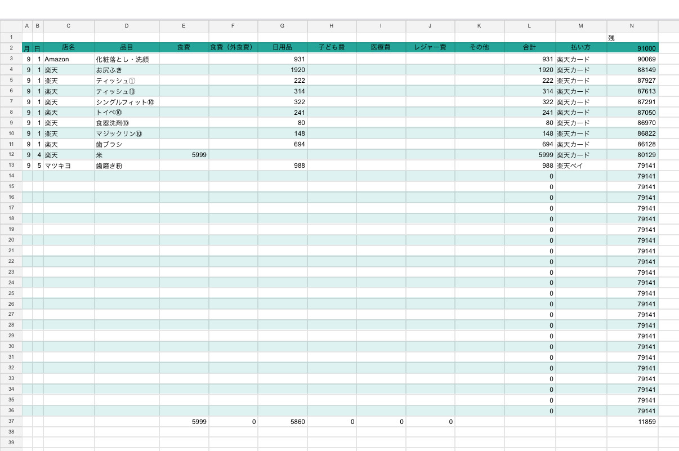Image resolution: width=679 pixels, height=451 pixels.
Task: Click the 化粧落とし・洗顔 item cell
Action: 127,59
